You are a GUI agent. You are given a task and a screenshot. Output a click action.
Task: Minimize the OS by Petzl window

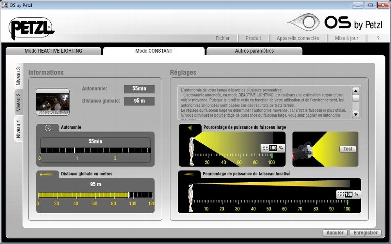point(358,5)
